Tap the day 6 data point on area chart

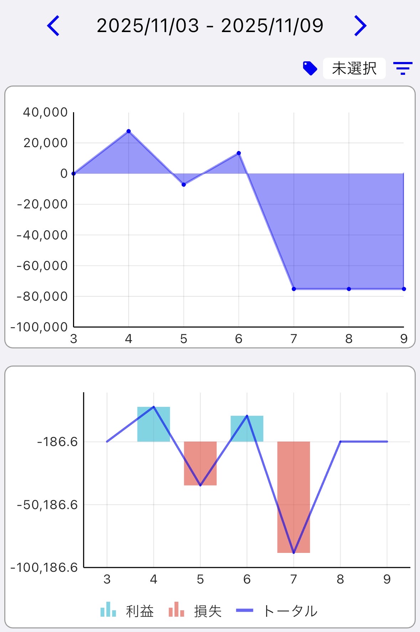[x=239, y=153]
